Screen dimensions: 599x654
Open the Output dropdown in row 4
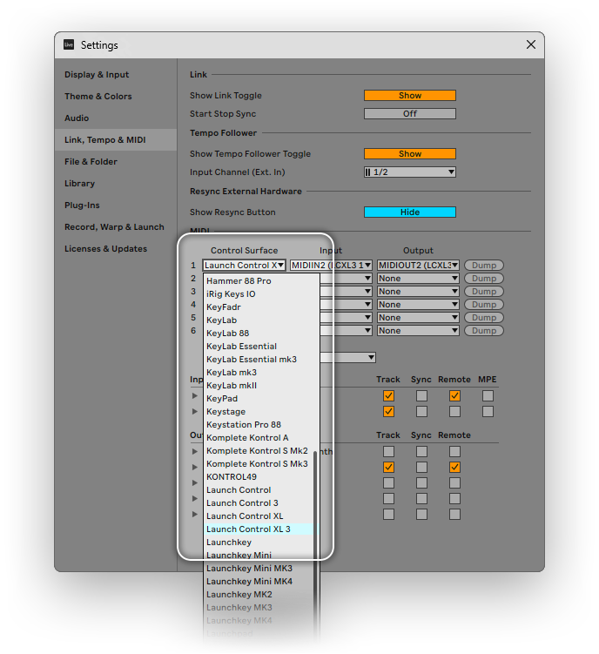coord(418,305)
